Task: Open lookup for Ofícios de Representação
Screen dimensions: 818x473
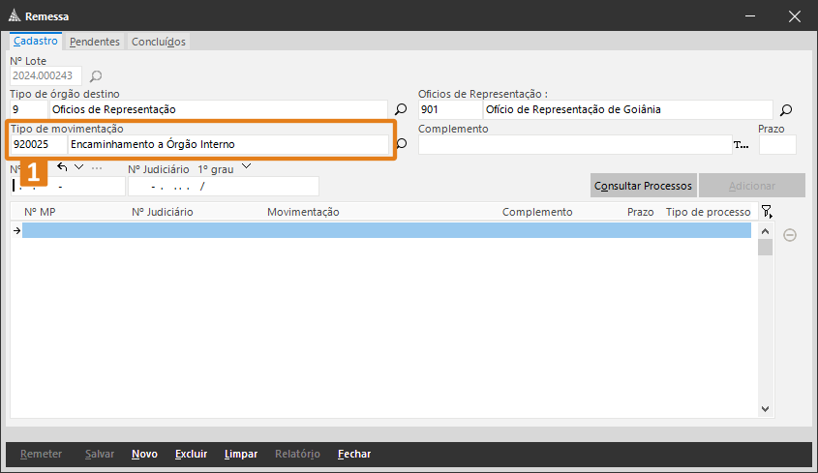Action: [786, 109]
